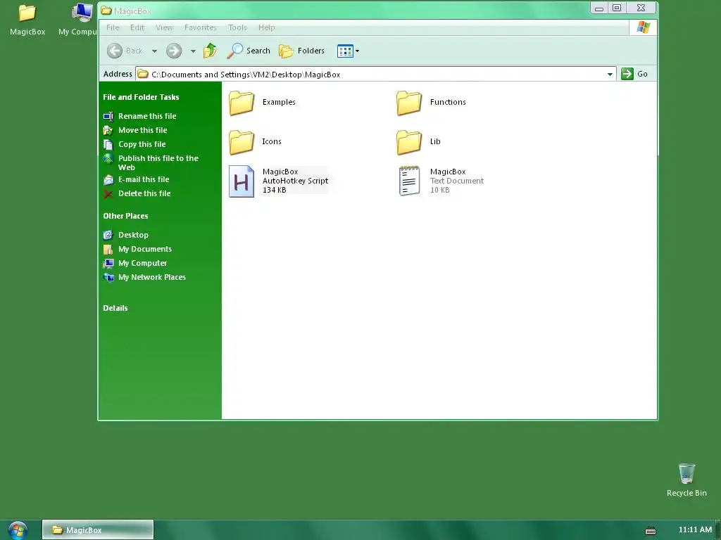Open the Views dropdown arrow
The width and height of the screenshot is (721, 540).
click(x=357, y=51)
